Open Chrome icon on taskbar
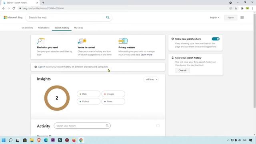The image size is (256, 144). coord(81,140)
